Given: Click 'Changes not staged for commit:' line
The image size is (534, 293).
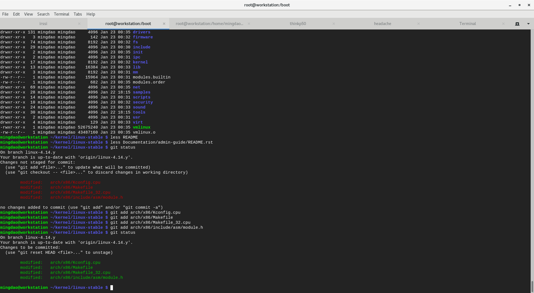Looking at the screenshot, I should [38, 162].
